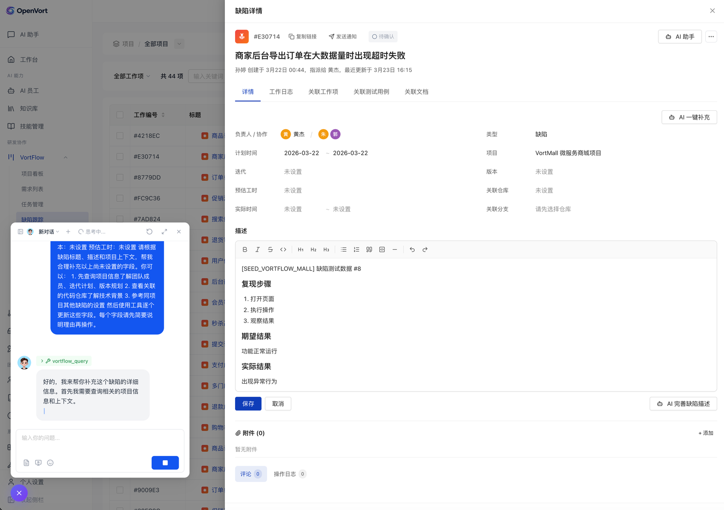Open the emoji picker in the chat input
Viewport: 724px width, 510px height.
[x=50, y=462]
